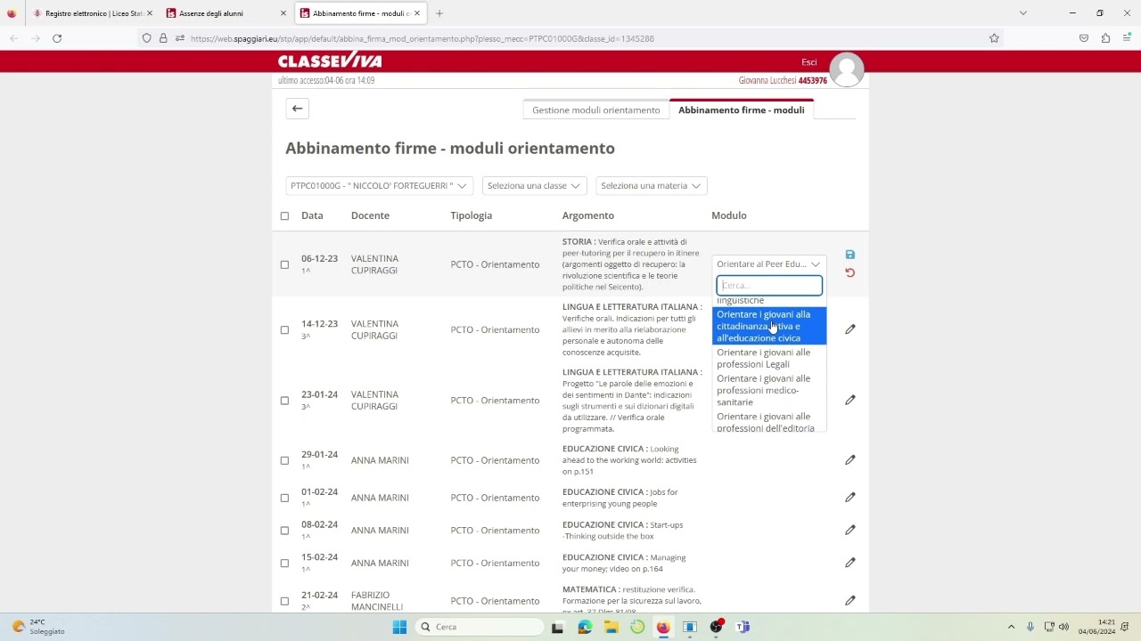Open the browser extensions icon
The image size is (1141, 641).
1105,38
